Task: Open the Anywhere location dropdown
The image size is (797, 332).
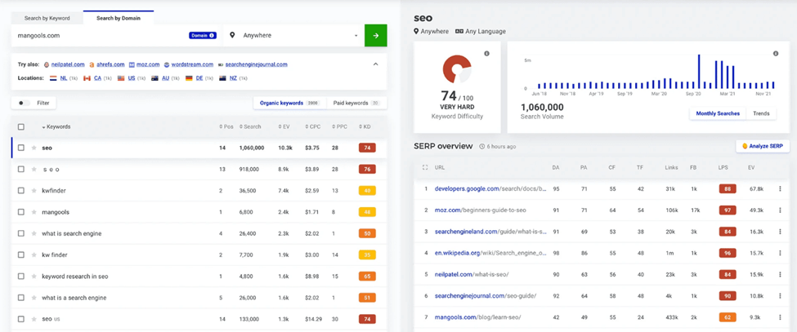Action: [293, 35]
